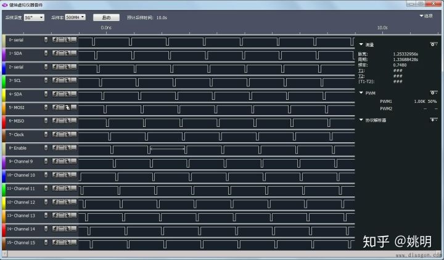The image size is (444, 260).
Task: Set rising edge trigger on Channel 15
Action: (x=55, y=243)
